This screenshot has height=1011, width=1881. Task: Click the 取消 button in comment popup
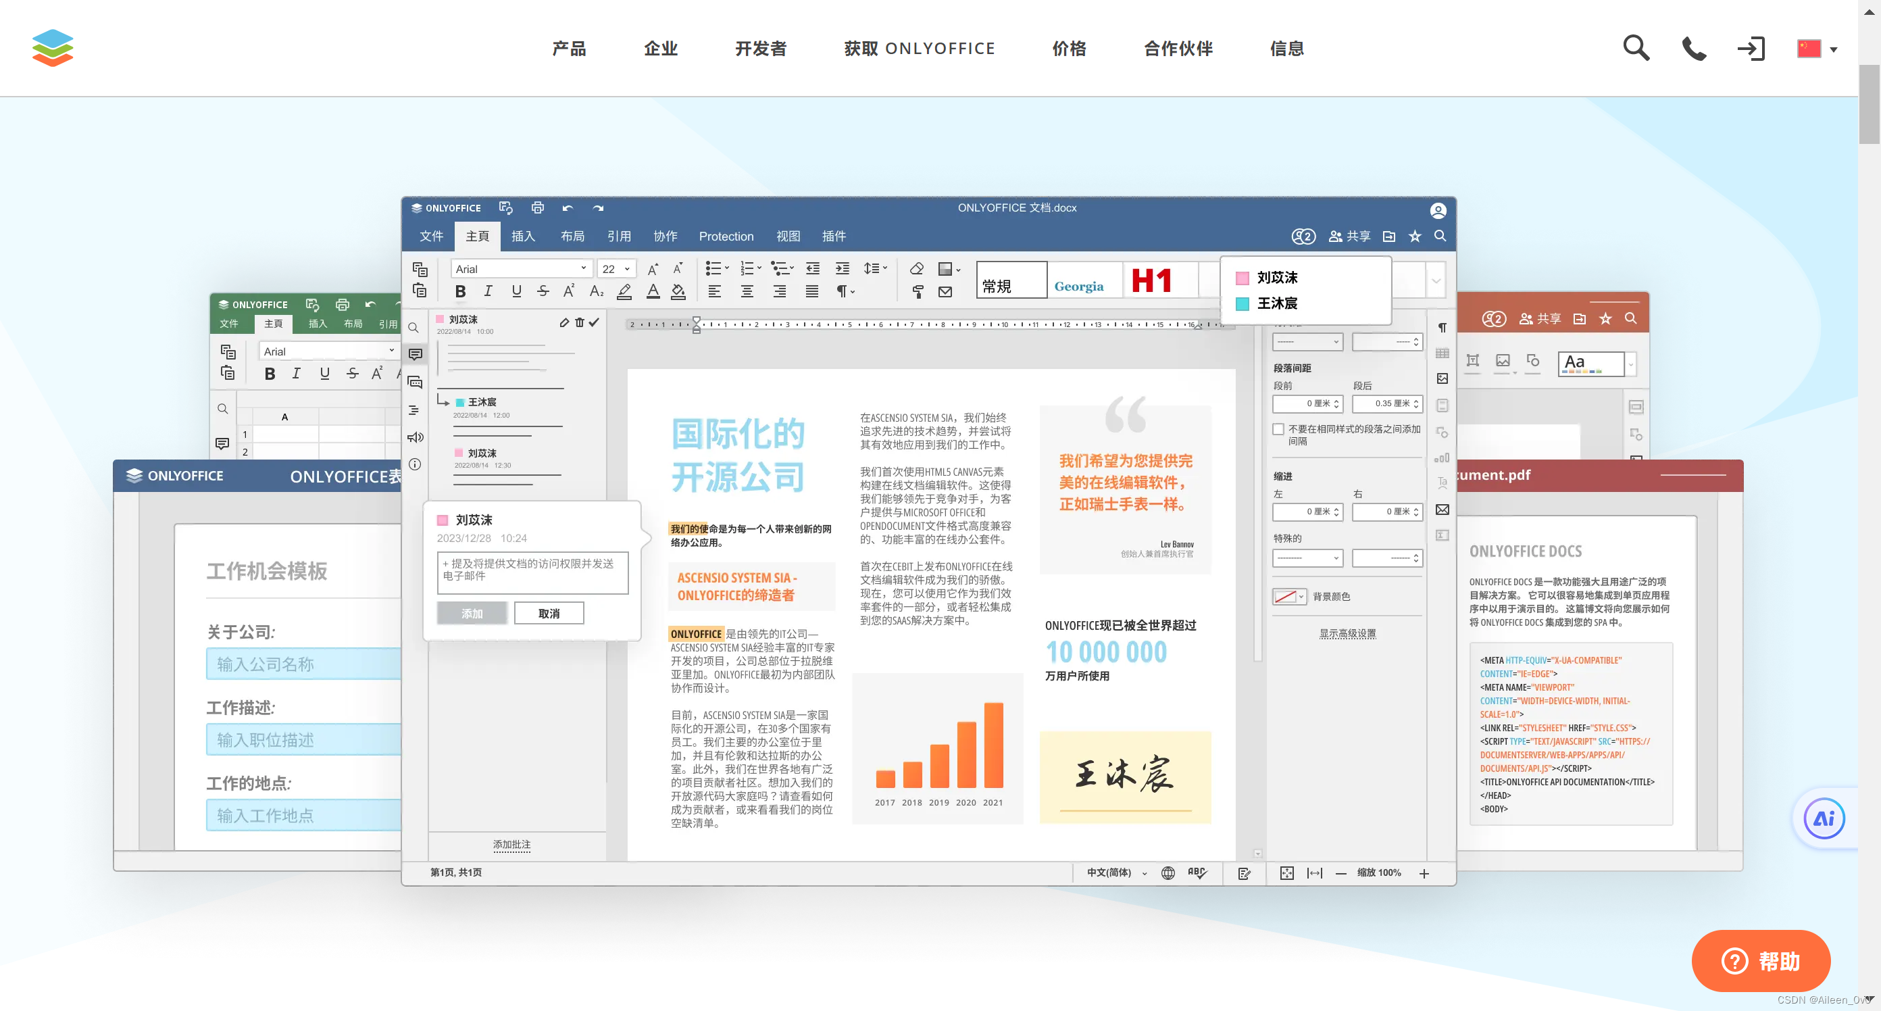point(549,614)
